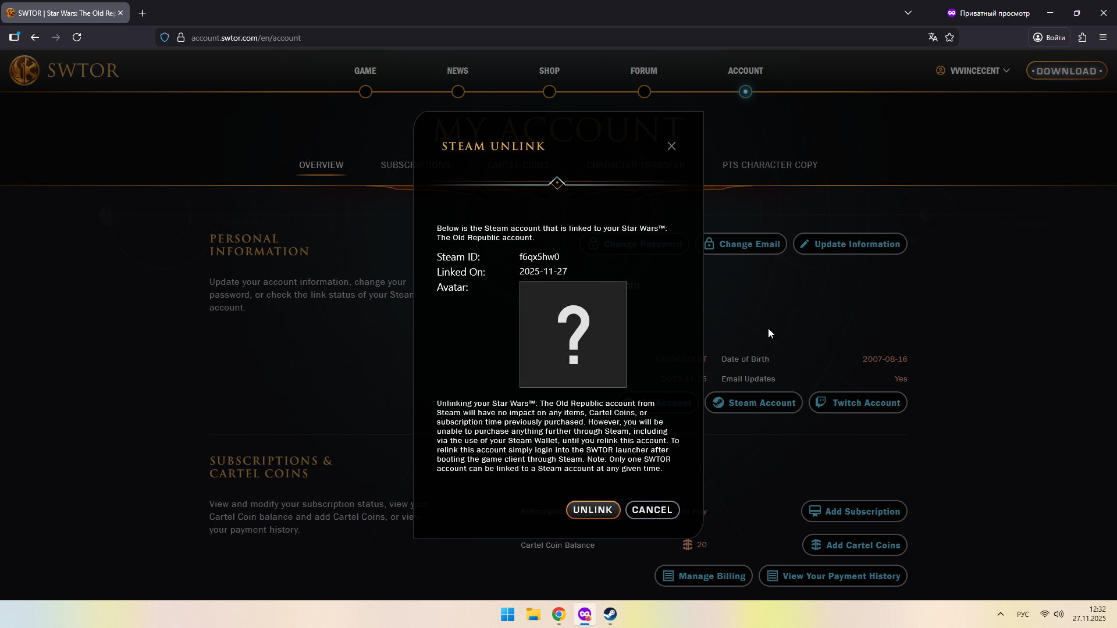The image size is (1117, 628).
Task: Expand the system tray hidden icons arrow
Action: click(1000, 614)
